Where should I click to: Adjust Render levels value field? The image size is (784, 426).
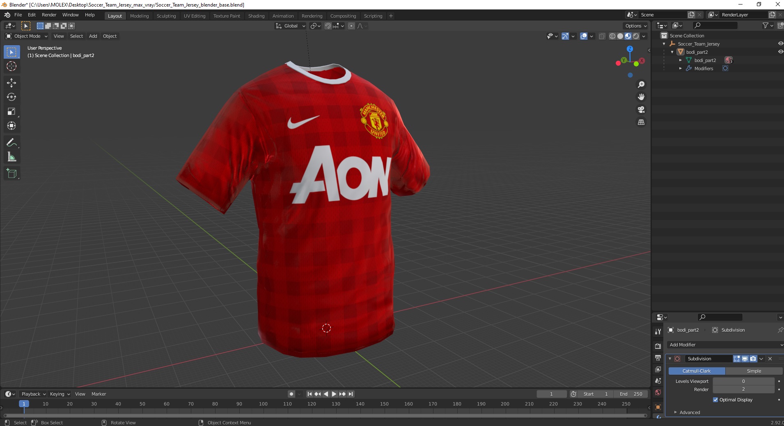743,389
